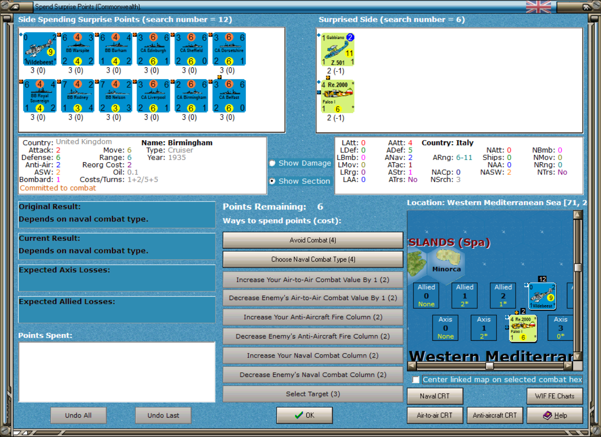Select the CA Sheffield ship counter
The image size is (601, 437).
[192, 49]
